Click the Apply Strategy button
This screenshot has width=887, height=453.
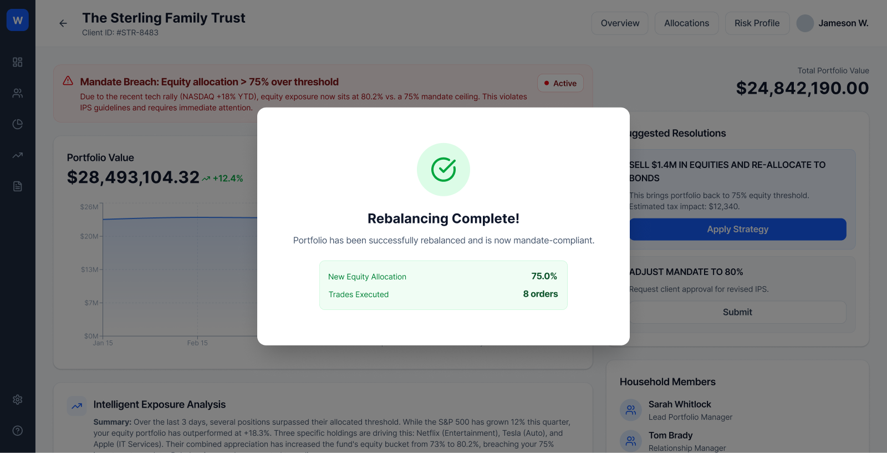737,230
